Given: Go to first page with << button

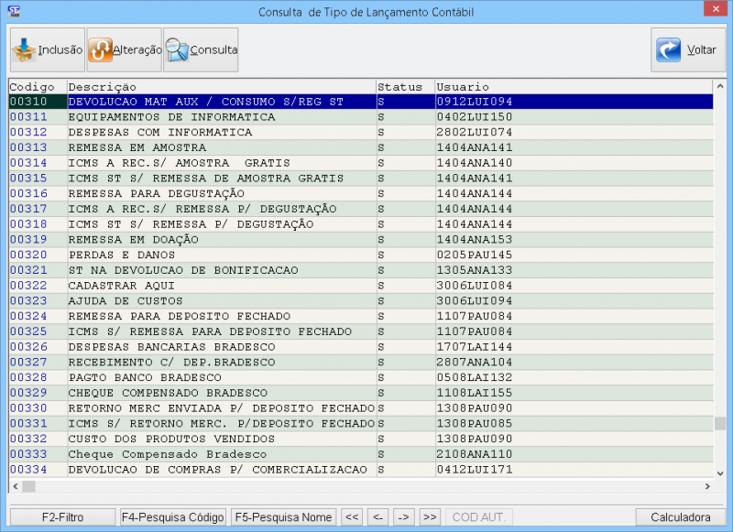Looking at the screenshot, I should tap(351, 517).
